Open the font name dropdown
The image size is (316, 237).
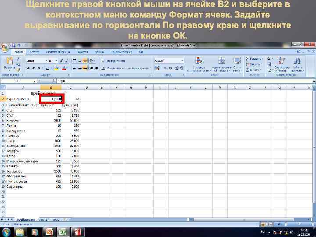[x=46, y=61]
